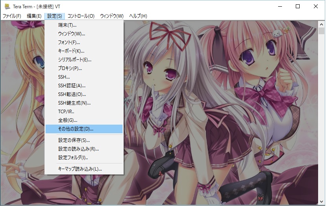Open SSH認証(A)... dialog
This screenshot has width=326, height=206.
(84, 86)
